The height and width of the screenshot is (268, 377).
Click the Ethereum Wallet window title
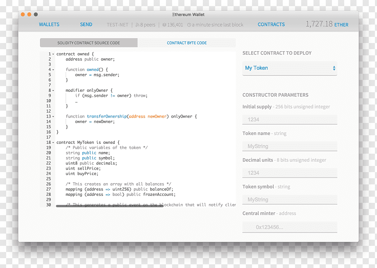click(x=188, y=15)
